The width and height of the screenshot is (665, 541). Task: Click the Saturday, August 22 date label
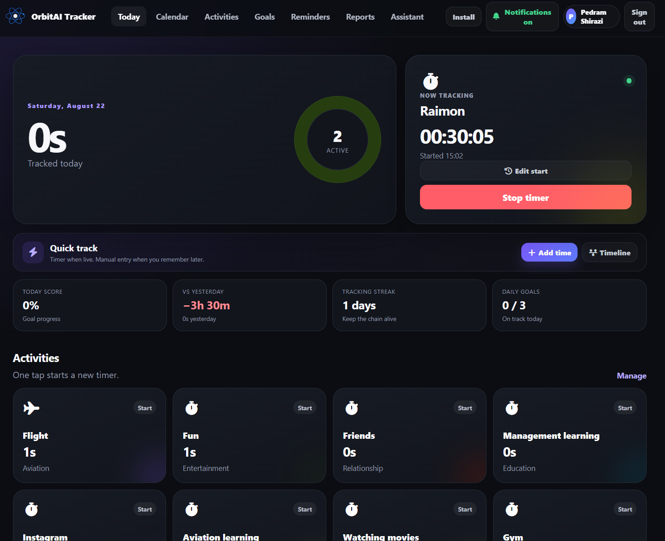pyautogui.click(x=66, y=106)
